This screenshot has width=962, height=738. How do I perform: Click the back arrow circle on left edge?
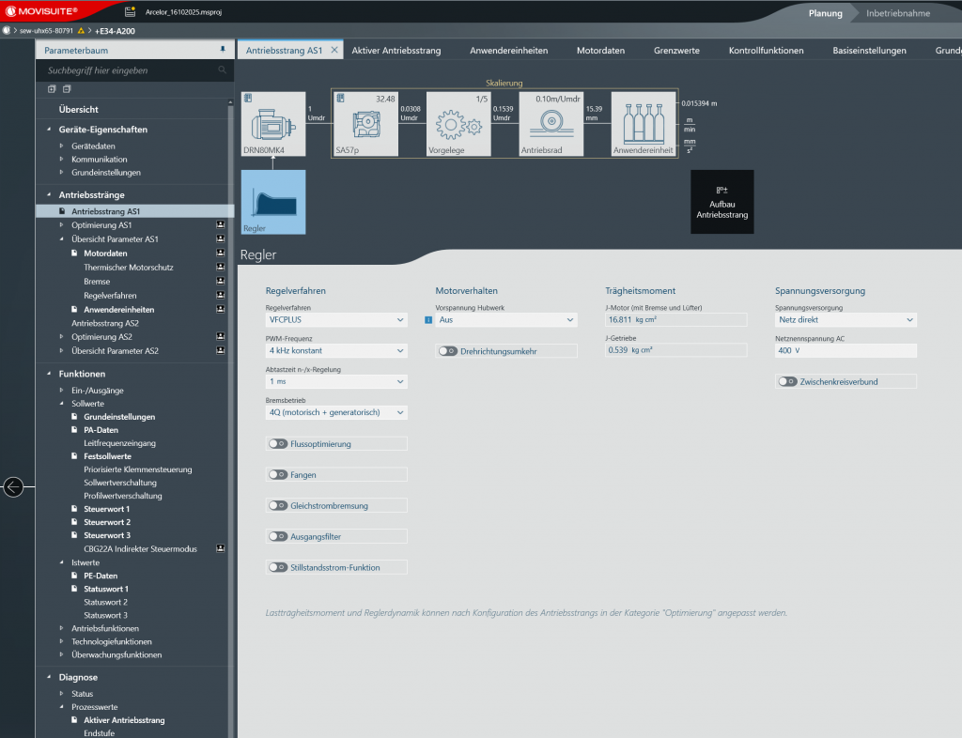click(x=13, y=486)
